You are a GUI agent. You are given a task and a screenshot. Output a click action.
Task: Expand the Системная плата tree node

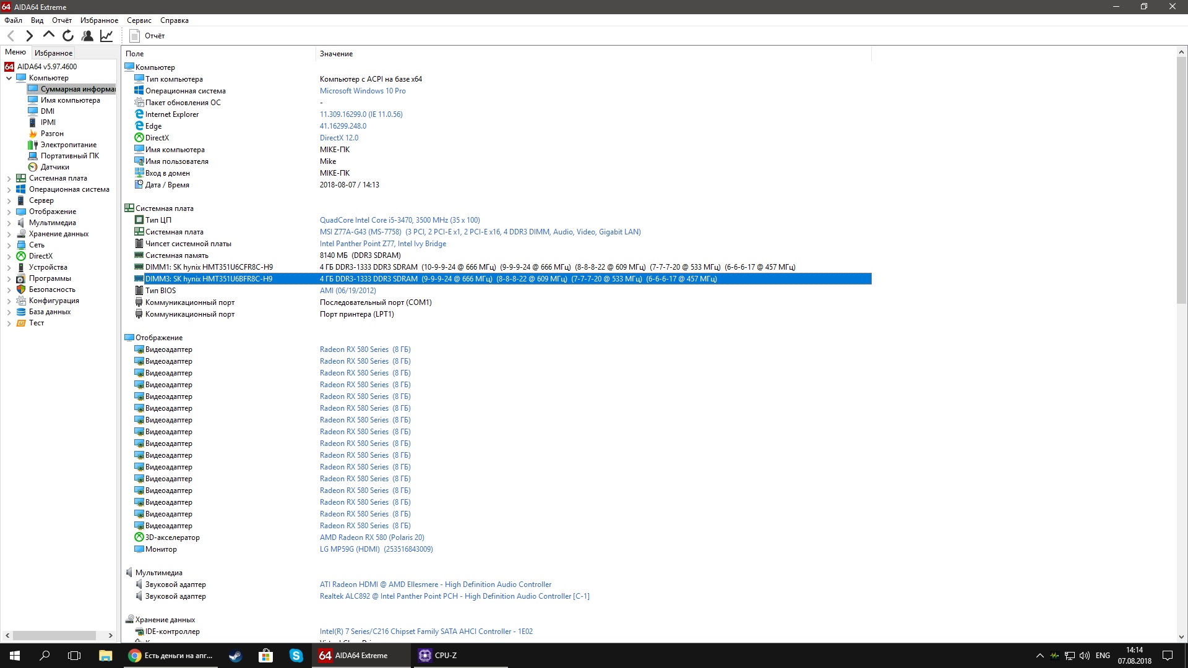click(9, 178)
